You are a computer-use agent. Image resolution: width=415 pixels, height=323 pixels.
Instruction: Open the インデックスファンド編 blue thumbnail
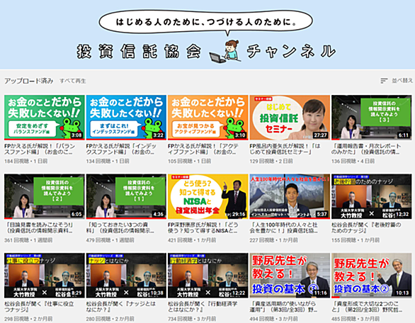(126, 118)
